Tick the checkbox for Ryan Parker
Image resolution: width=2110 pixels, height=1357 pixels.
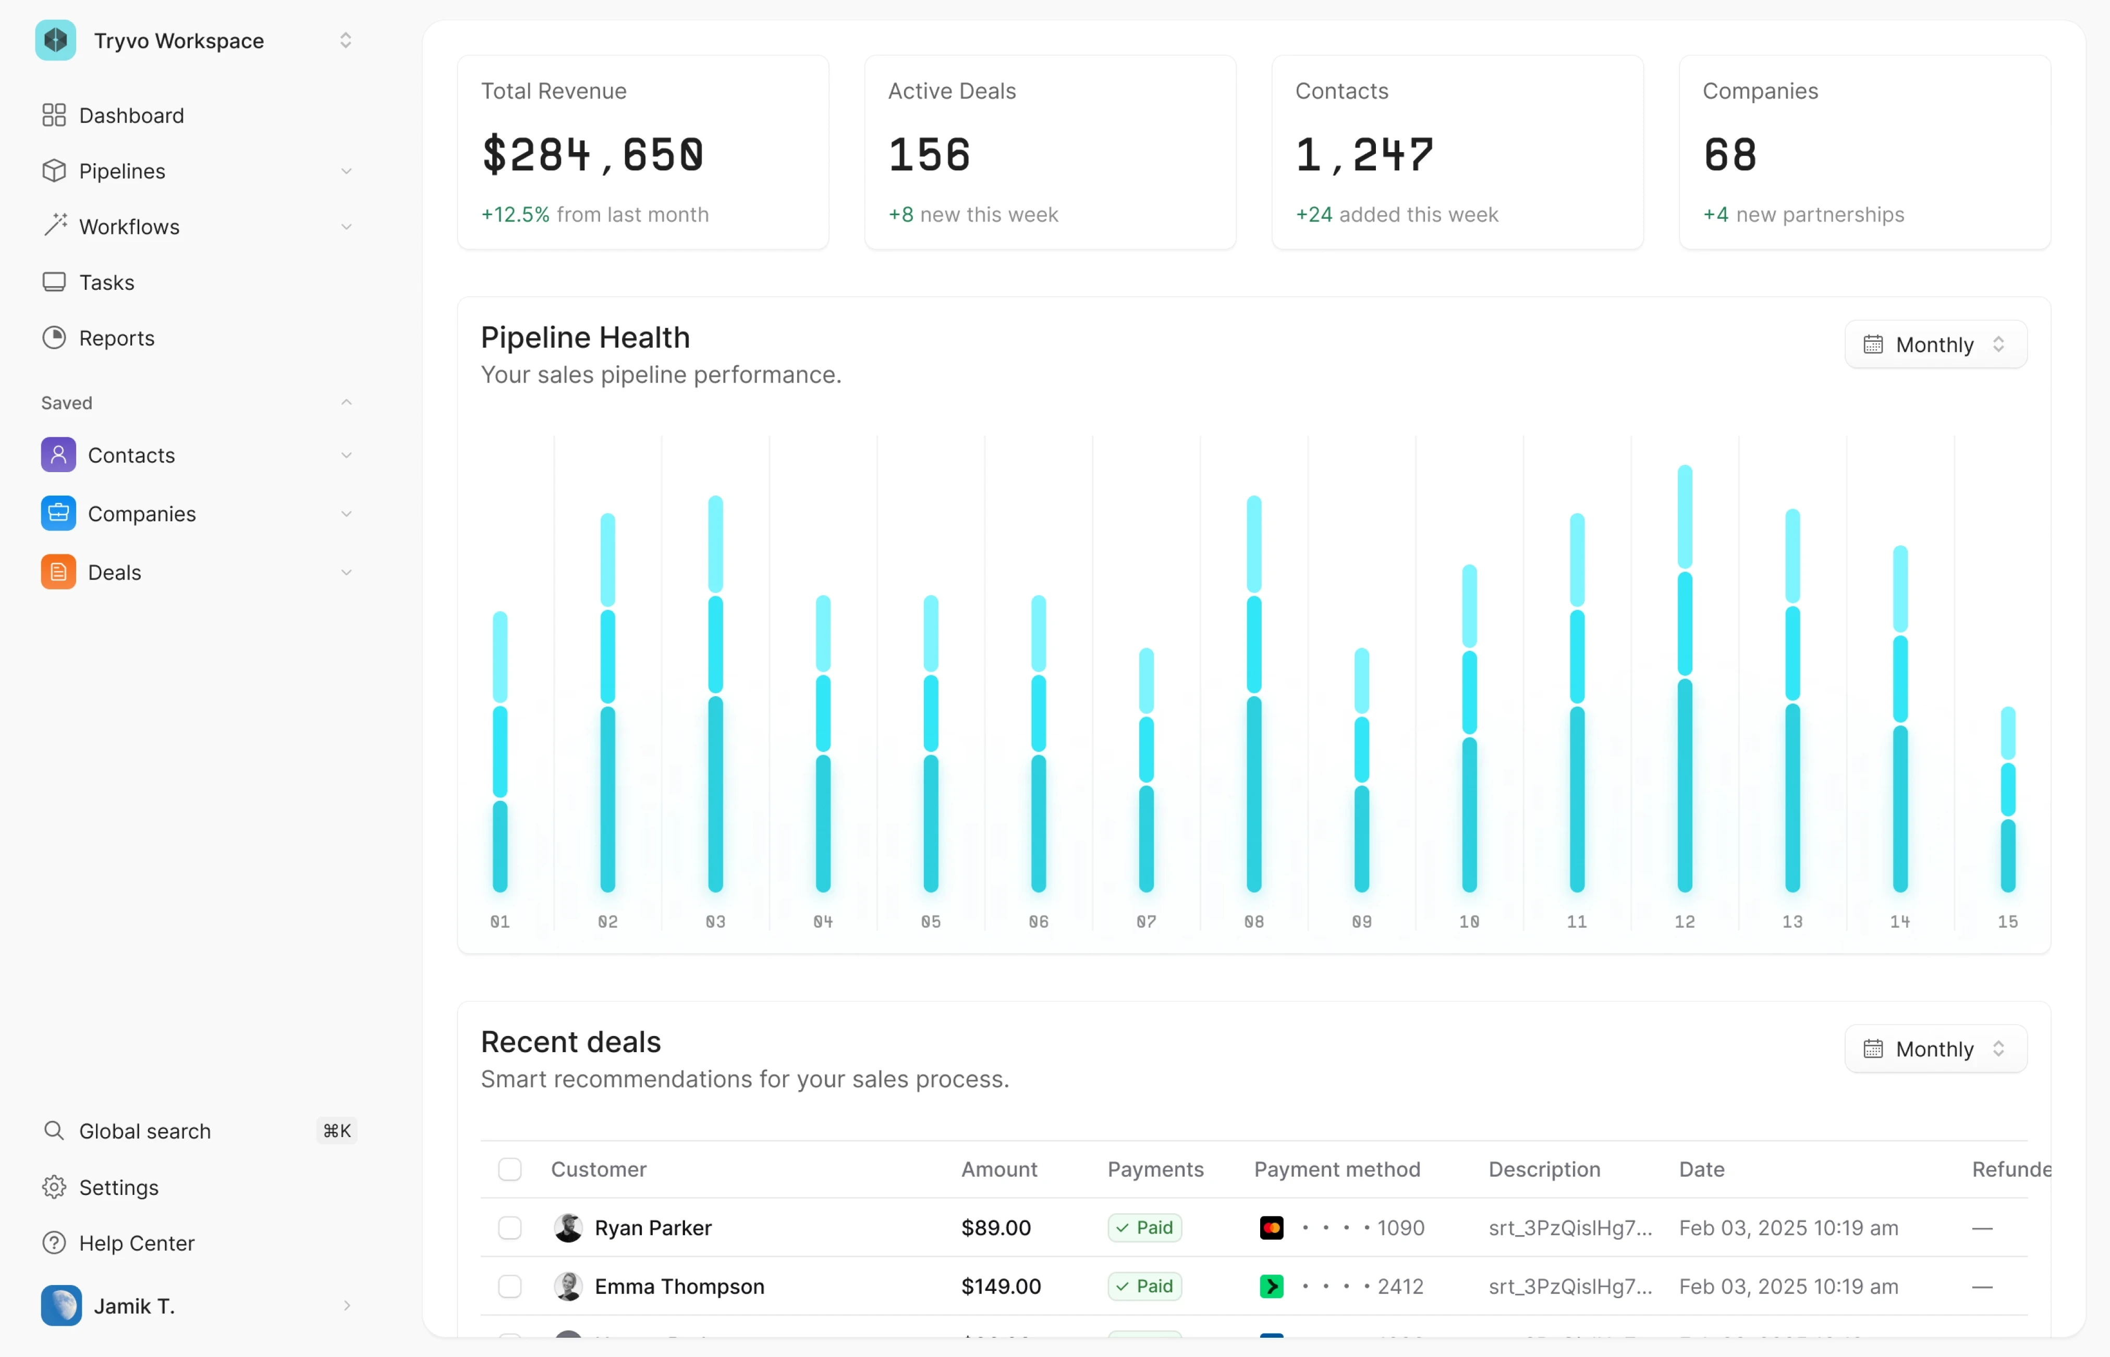(509, 1227)
